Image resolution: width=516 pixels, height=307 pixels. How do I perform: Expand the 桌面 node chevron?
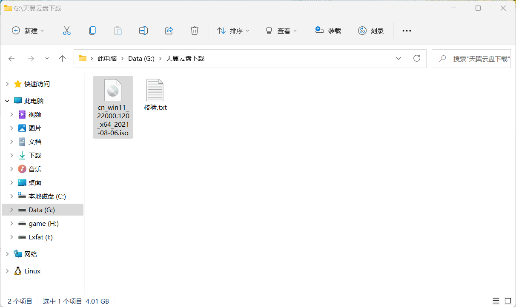click(12, 183)
